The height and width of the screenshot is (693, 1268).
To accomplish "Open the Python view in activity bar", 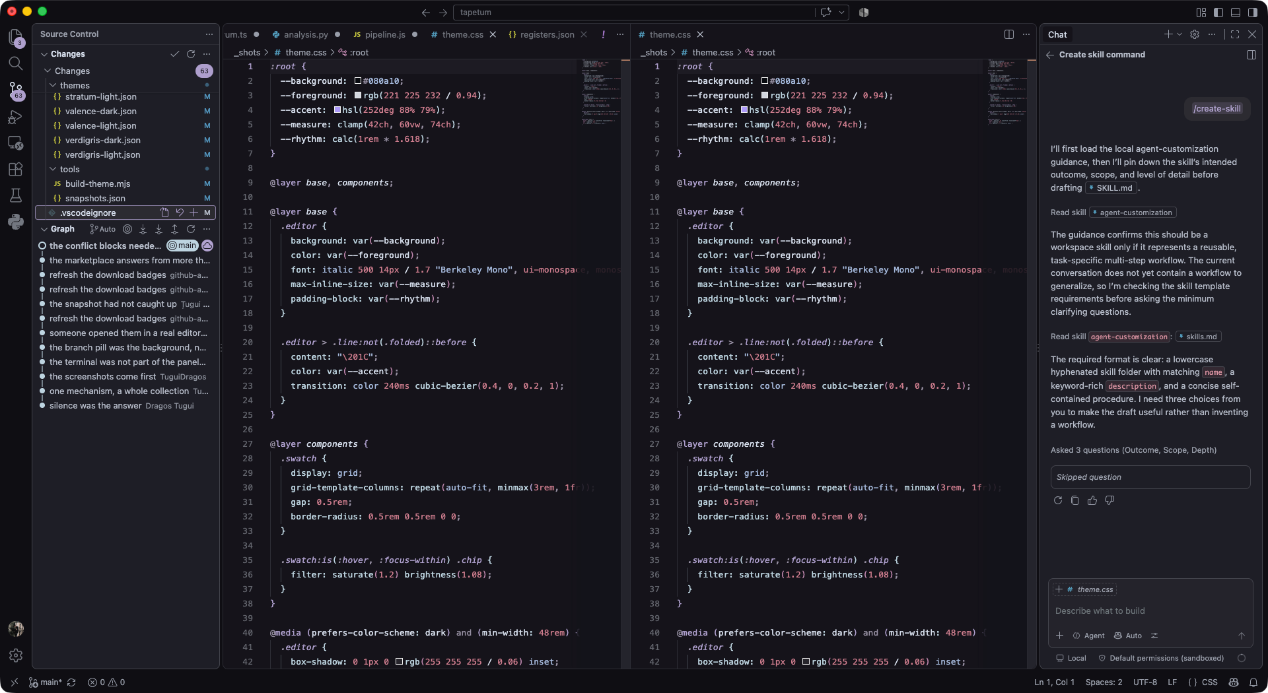I will pyautogui.click(x=15, y=222).
